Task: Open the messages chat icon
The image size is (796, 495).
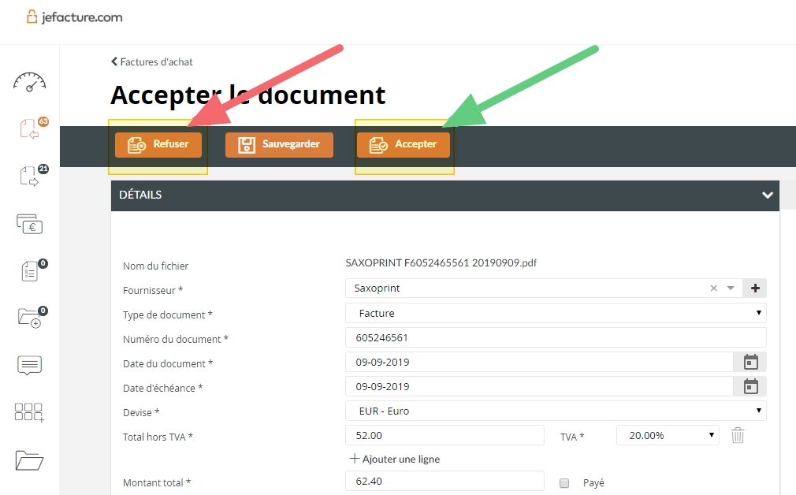Action: (29, 365)
